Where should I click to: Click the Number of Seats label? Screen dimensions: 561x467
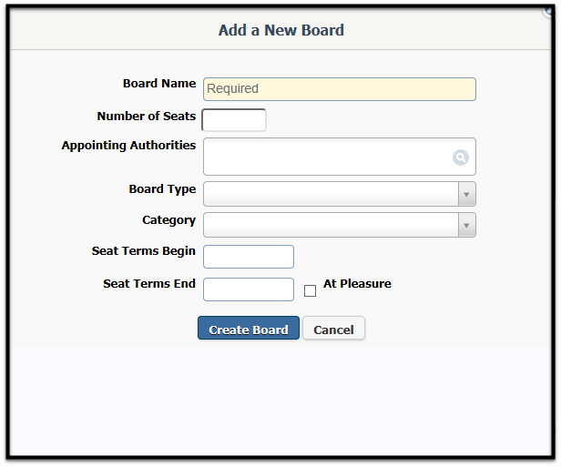click(147, 117)
